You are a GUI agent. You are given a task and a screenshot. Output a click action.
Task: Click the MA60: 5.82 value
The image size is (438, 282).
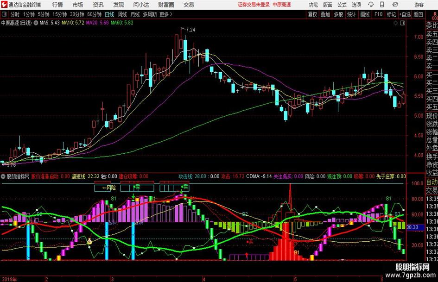coord(122,23)
